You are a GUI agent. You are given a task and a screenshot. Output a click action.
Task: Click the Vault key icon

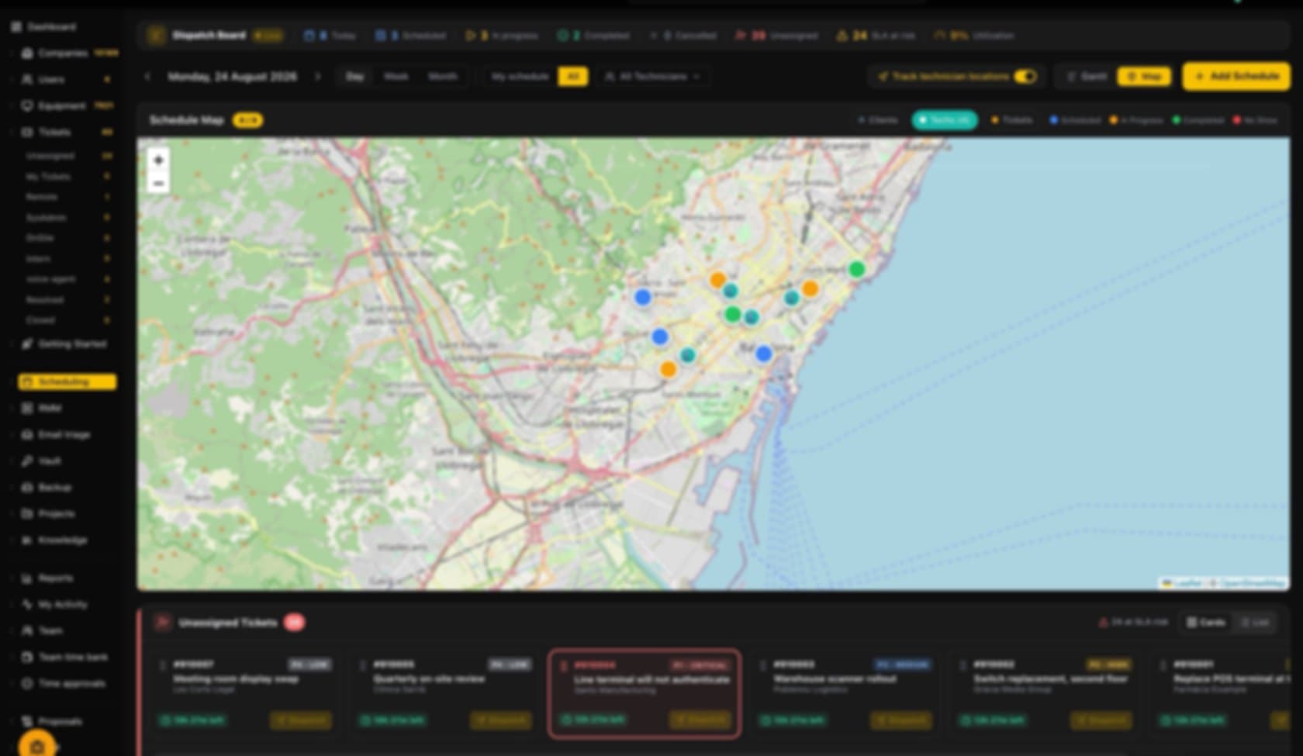pyautogui.click(x=27, y=461)
